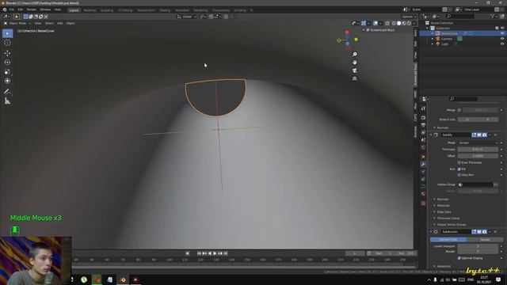Switch between perspective and orthographic view
This screenshot has height=285, width=507.
[x=355, y=78]
